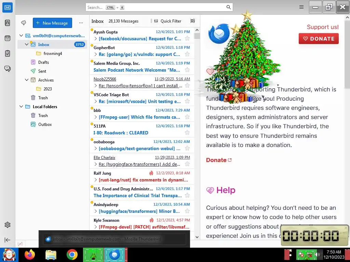Star the Salem Media Group message
This screenshot has width=350, height=262.
pyautogui.click(x=187, y=70)
